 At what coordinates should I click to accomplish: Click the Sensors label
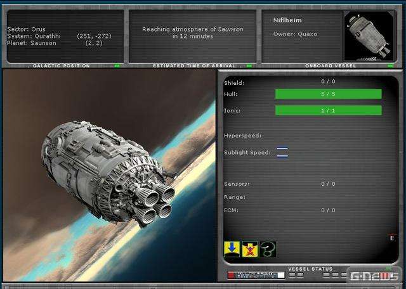(x=237, y=184)
